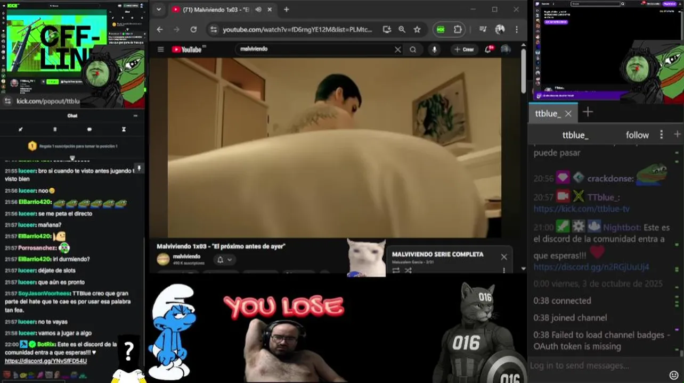Screen dimensions: 684x383
Task: Open Chrome media control icon
Action: (483, 30)
